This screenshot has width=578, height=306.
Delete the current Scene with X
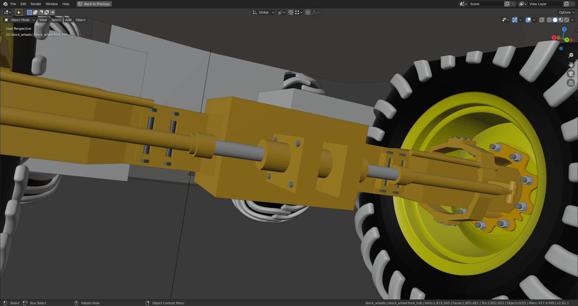(513, 4)
